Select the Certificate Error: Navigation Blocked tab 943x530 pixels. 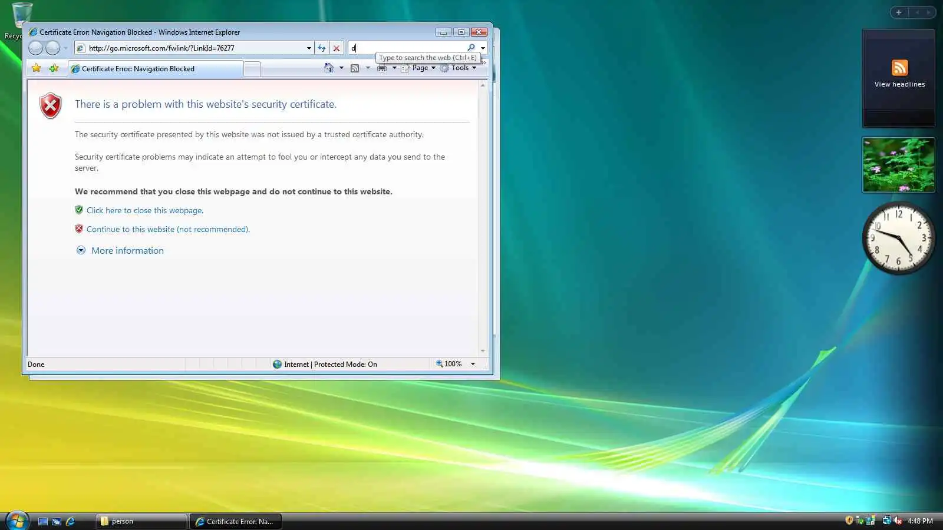pyautogui.click(x=155, y=69)
